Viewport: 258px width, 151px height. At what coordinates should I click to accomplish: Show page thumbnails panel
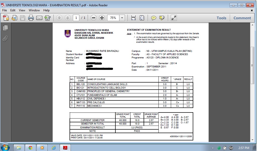click(5, 28)
